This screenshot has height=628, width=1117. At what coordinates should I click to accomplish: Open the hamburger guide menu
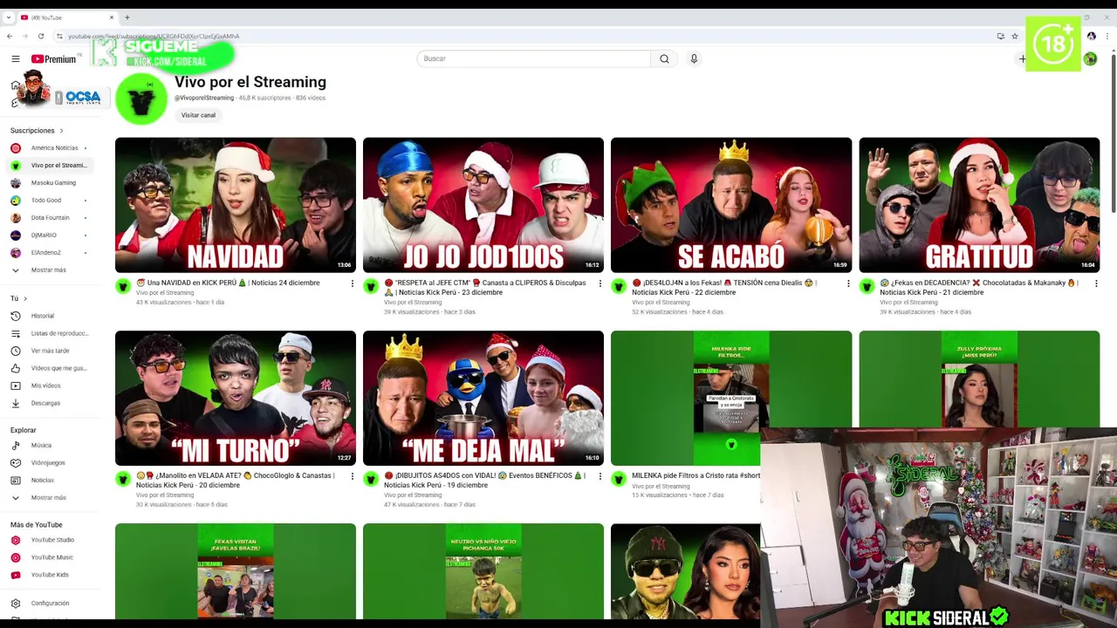[x=15, y=59]
